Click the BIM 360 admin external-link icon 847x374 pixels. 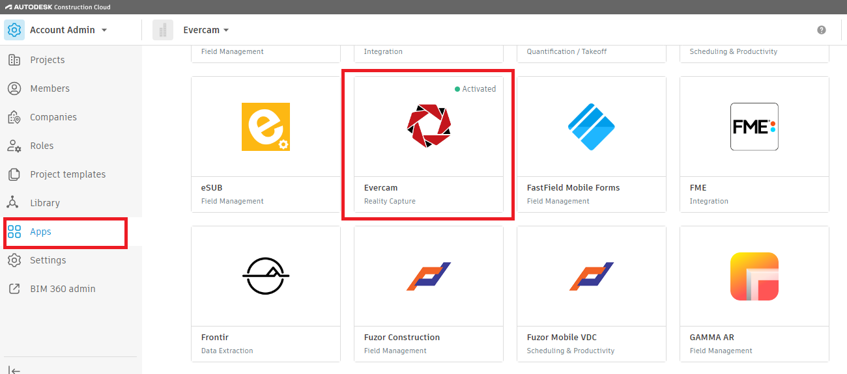pos(14,289)
